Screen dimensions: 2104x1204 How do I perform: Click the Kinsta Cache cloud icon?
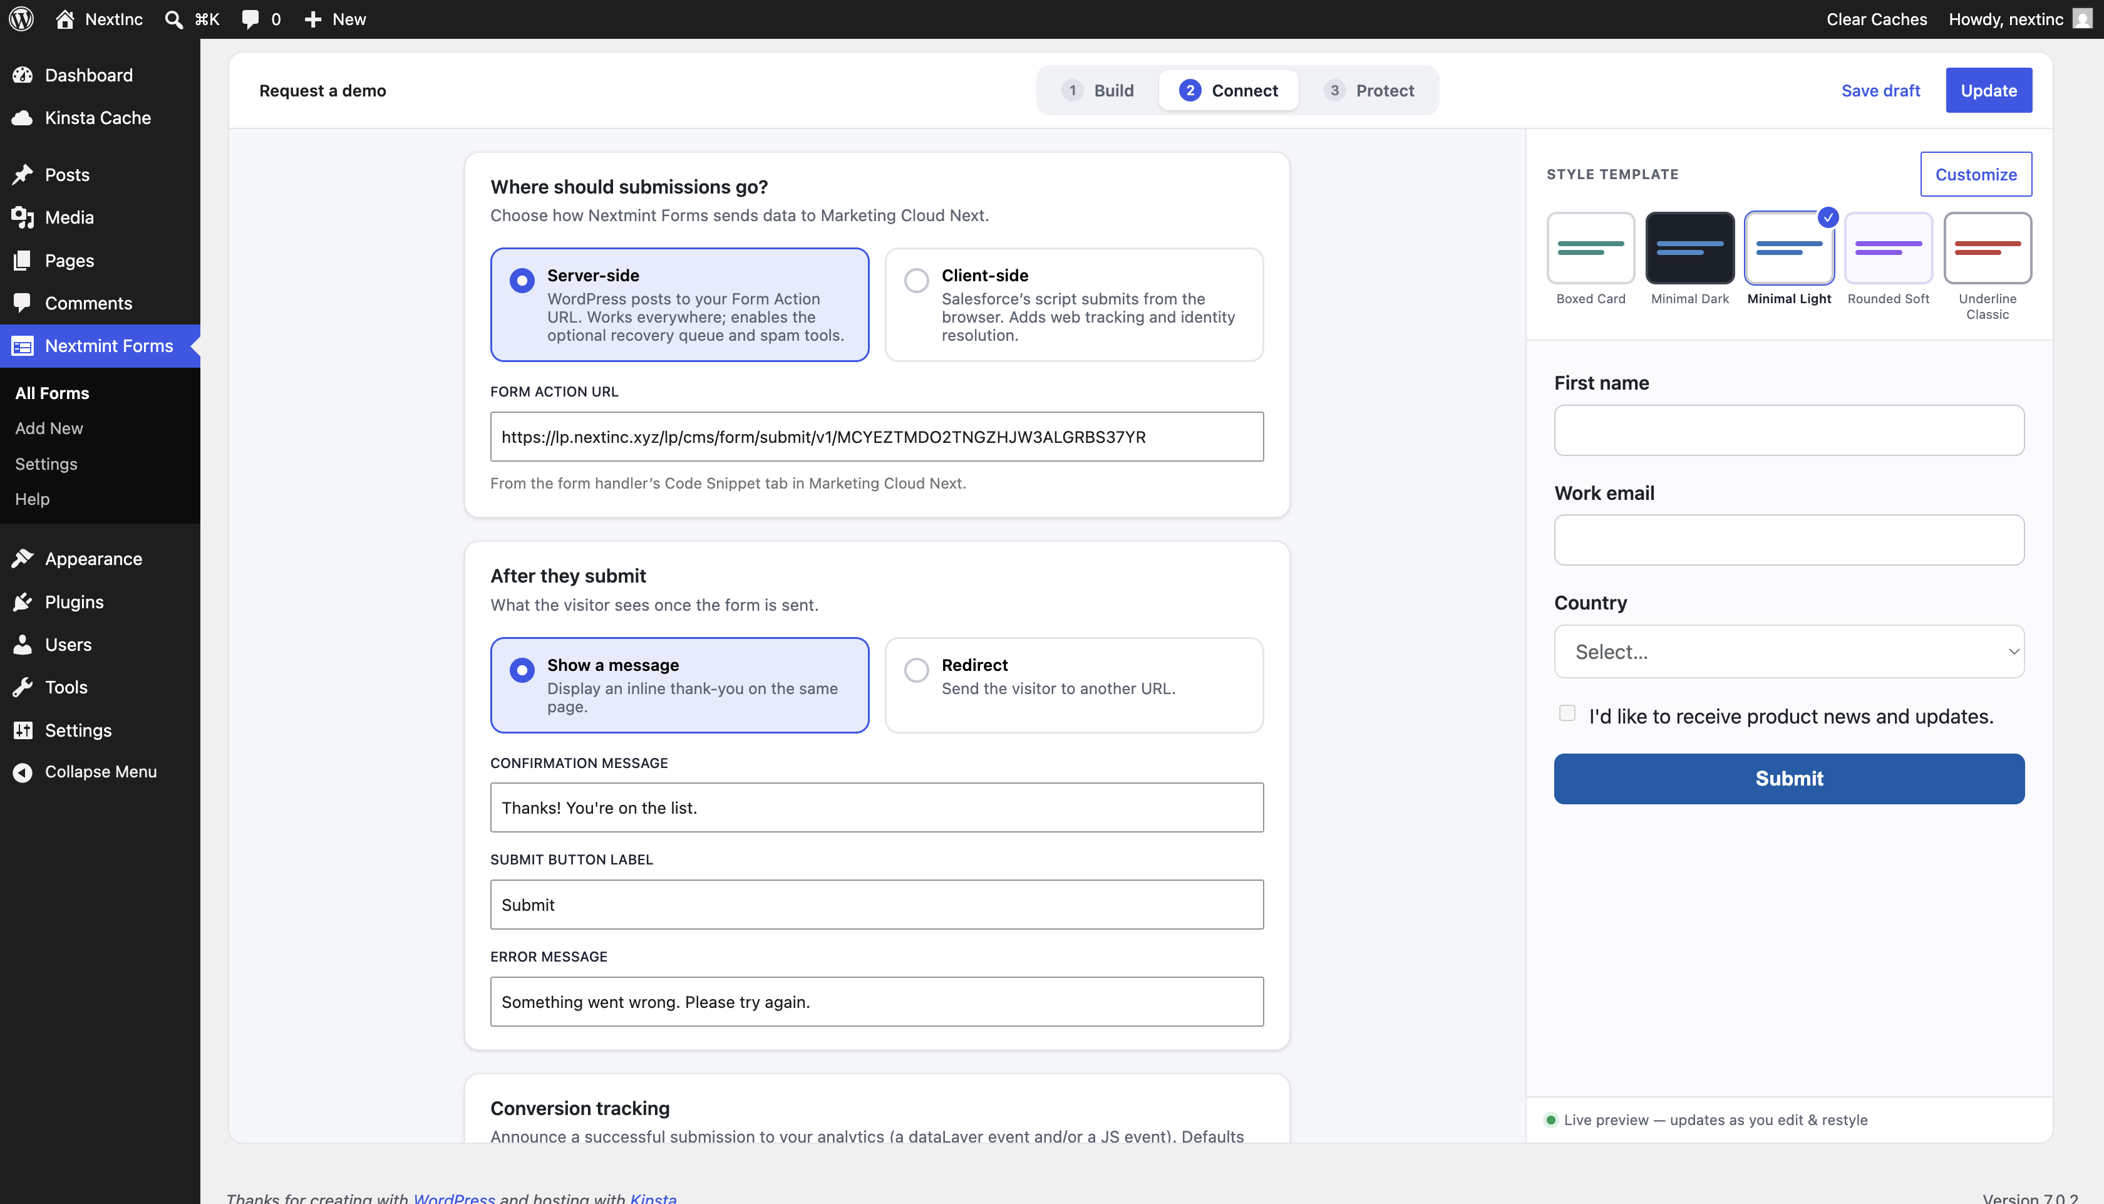pos(23,117)
